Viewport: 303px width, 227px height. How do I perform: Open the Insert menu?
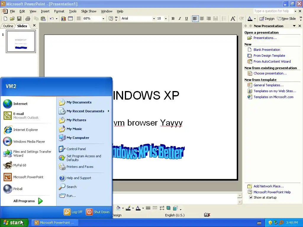click(x=45, y=11)
